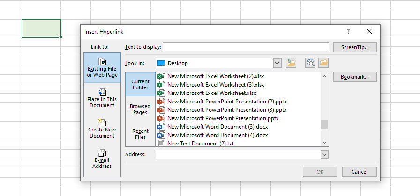
Task: Click the help question mark icon
Action: tap(348, 31)
